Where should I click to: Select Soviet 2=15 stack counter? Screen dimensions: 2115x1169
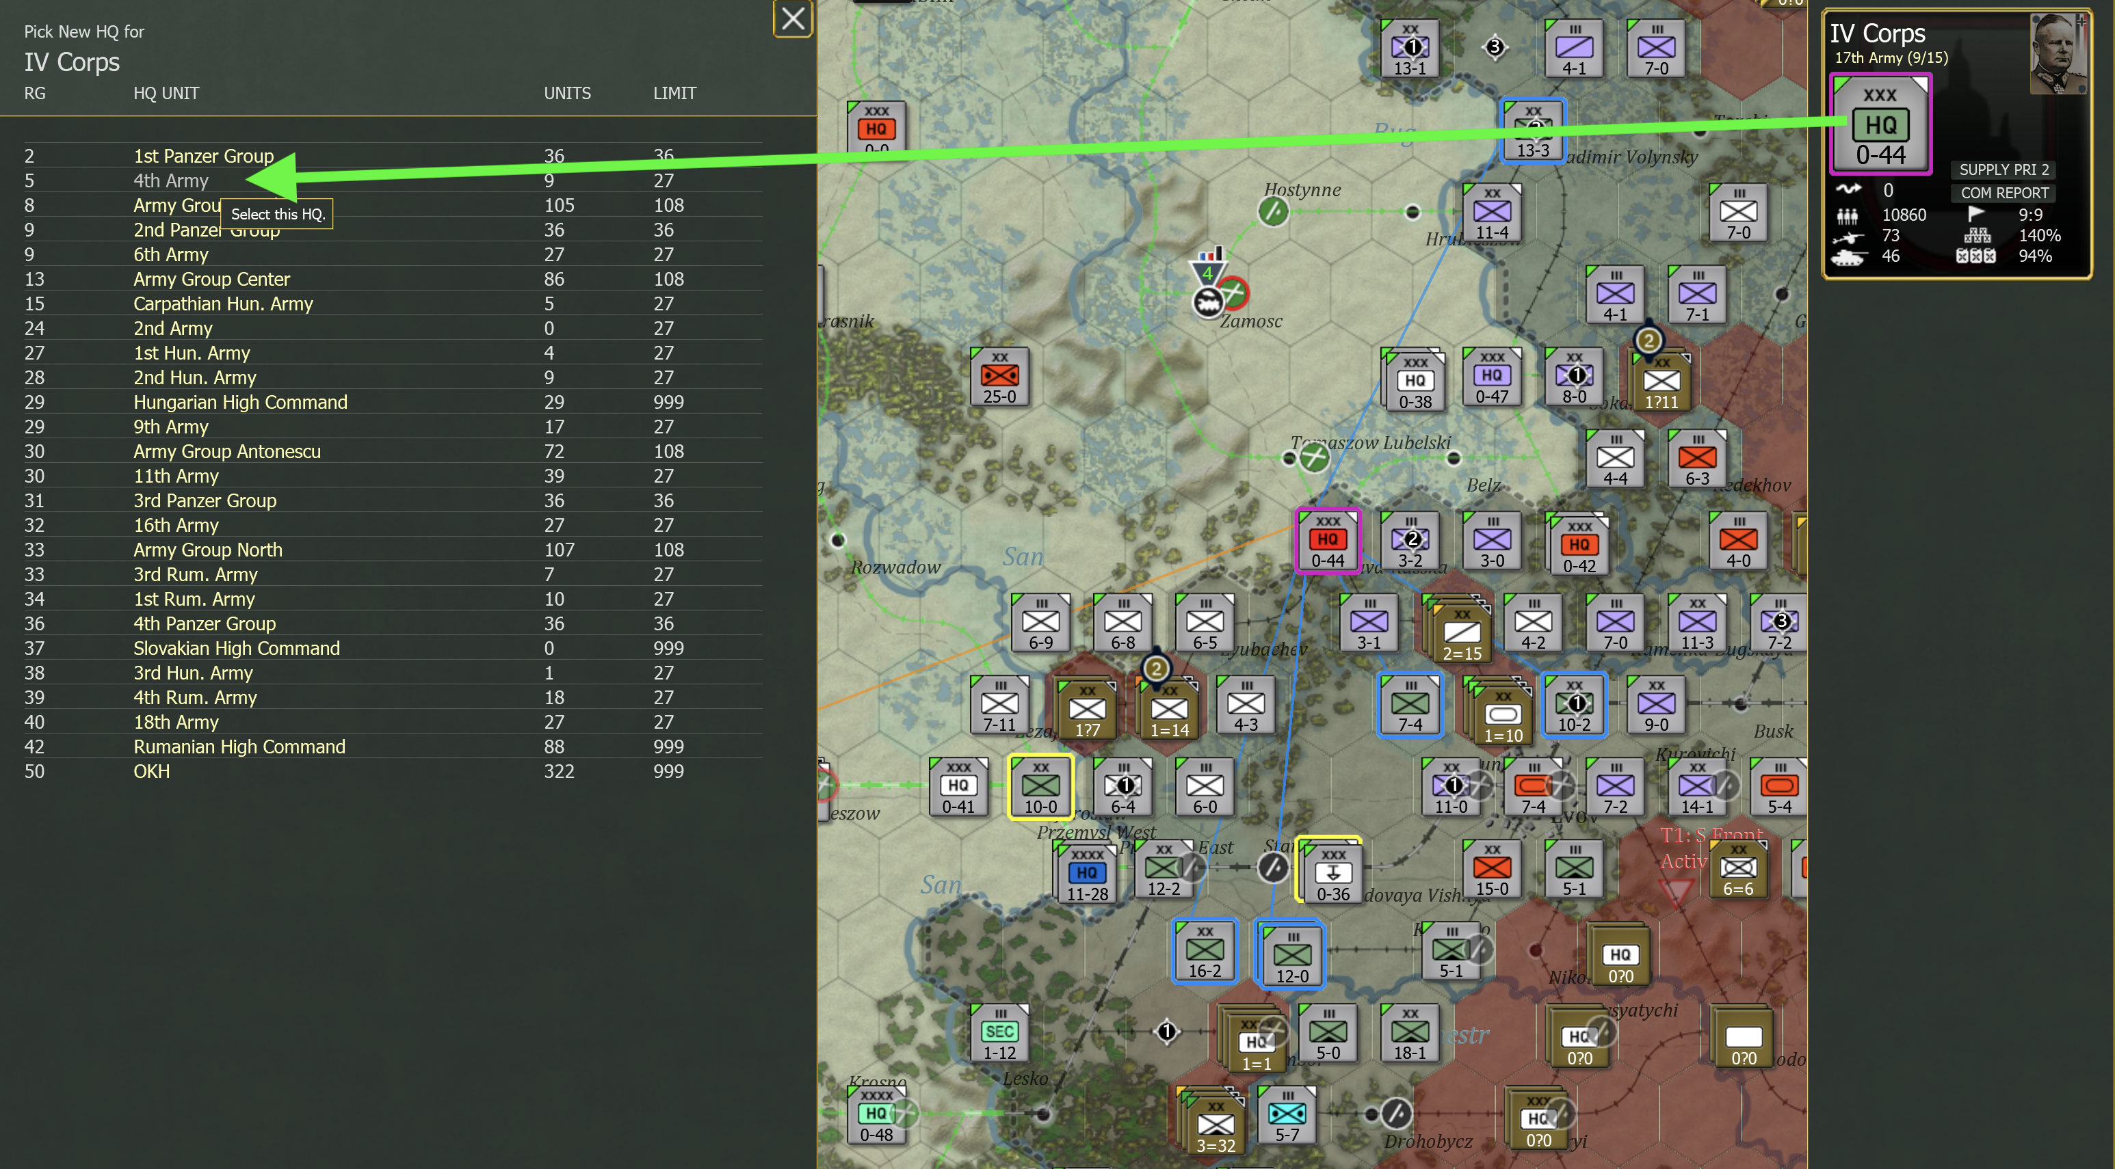tap(1462, 632)
